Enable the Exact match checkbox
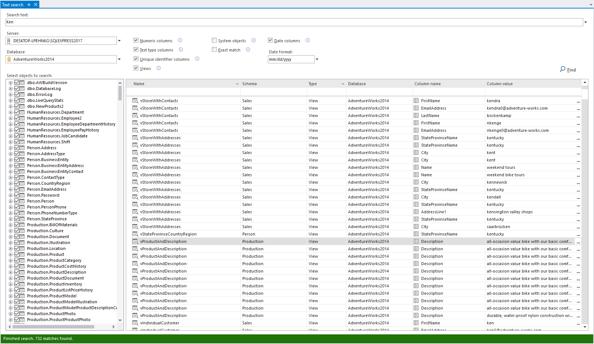The width and height of the screenshot is (594, 344). 214,50
